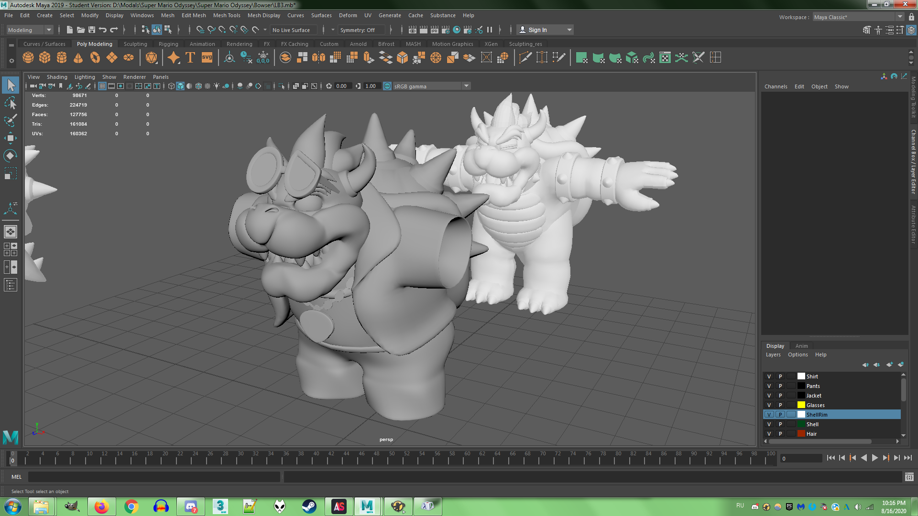This screenshot has width=918, height=516.
Task: Click the New Scene icon
Action: pyautogui.click(x=70, y=30)
